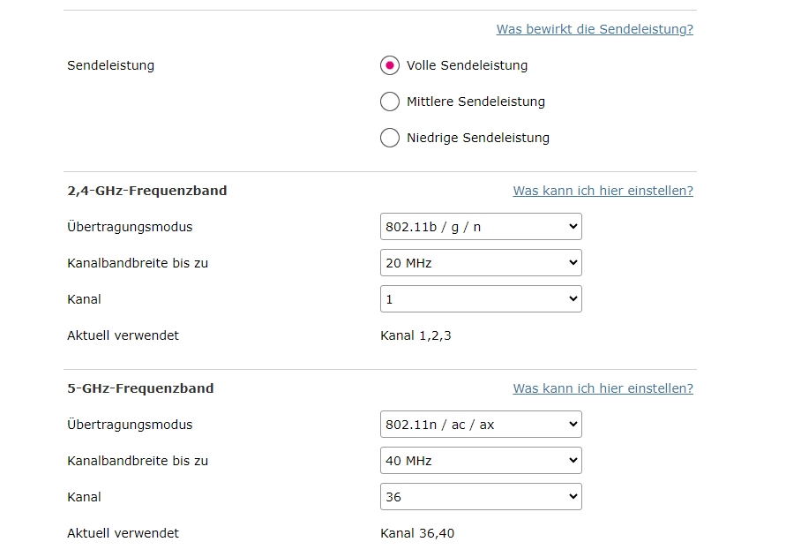Viewport: 801px width, 557px height.
Task: Select the Volle Sendeleistung radio button
Action: pos(390,65)
